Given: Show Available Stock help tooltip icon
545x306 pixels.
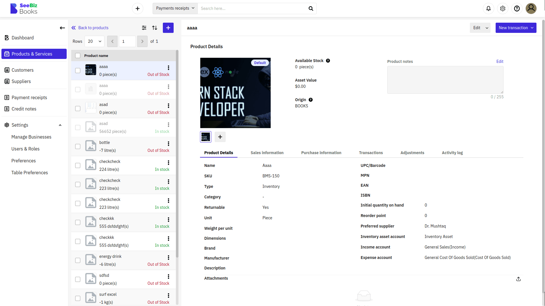Looking at the screenshot, I should point(328,61).
